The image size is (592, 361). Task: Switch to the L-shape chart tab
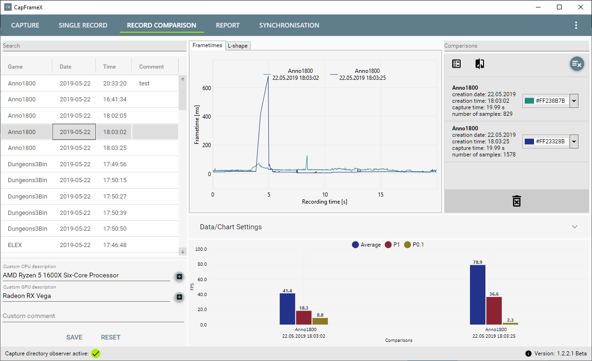pyautogui.click(x=238, y=46)
